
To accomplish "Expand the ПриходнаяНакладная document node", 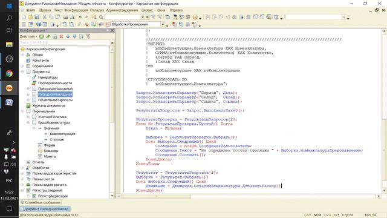I will (x=28, y=88).
